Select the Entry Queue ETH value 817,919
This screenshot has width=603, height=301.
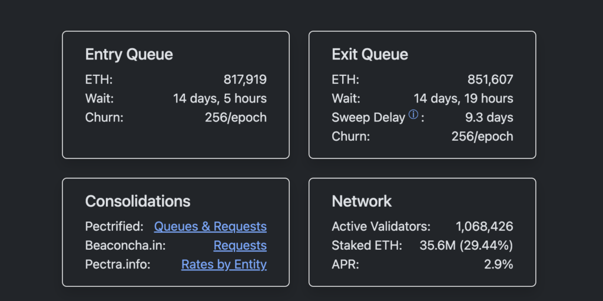(x=245, y=80)
